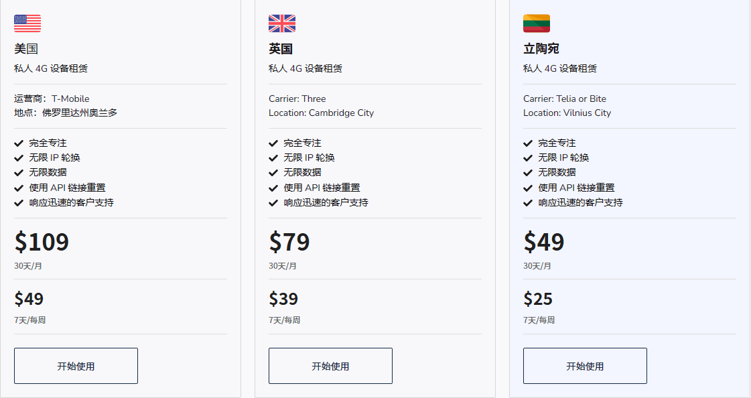The width and height of the screenshot is (751, 398).
Task: Click the checkmark beside 无限 IP 轮换 in the 立陶宛 card
Action: click(528, 158)
